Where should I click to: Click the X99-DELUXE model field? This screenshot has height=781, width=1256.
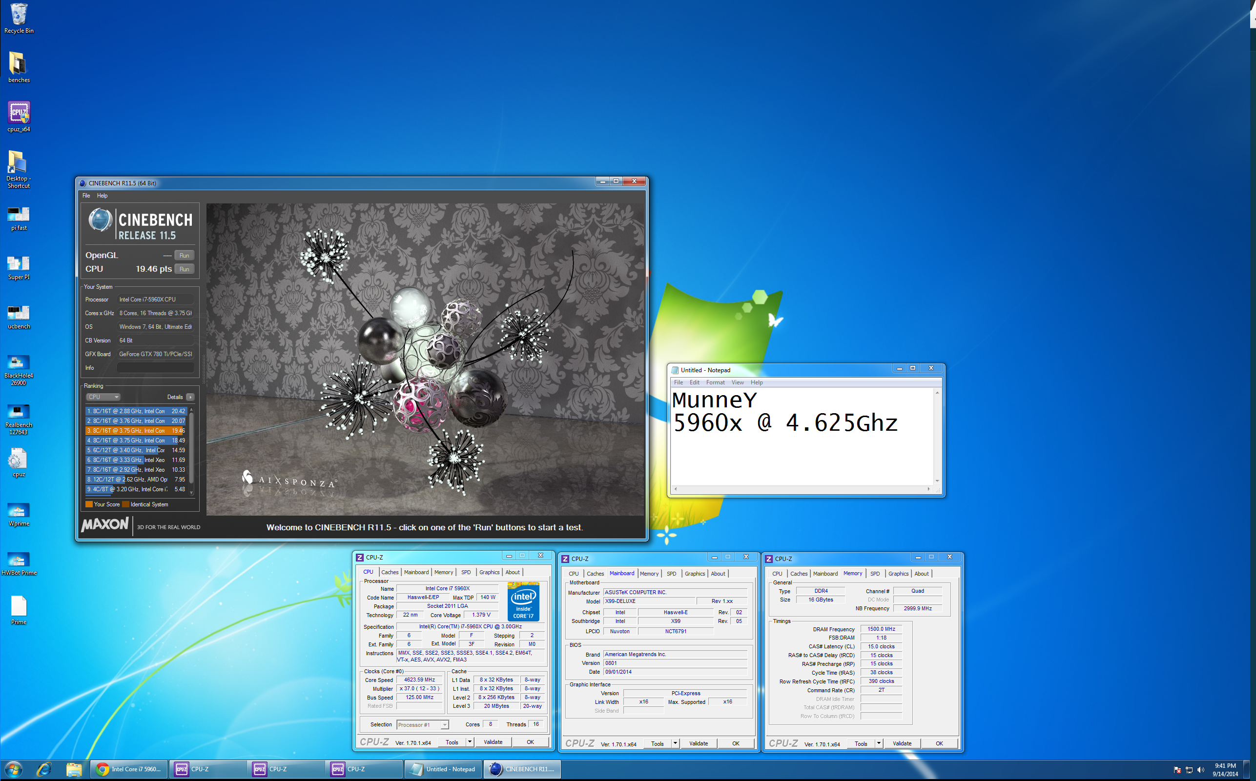[x=649, y=601]
